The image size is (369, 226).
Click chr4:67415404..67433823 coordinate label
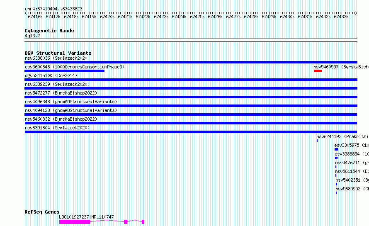(x=53, y=9)
